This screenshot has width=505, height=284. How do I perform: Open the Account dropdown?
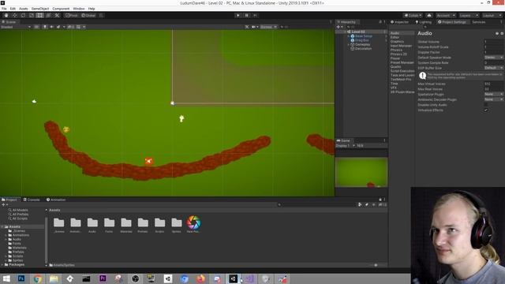[x=446, y=16]
